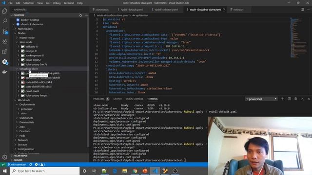Open the Explorer view in activity bar
Screen dimensions: 312x175
(x=4, y=11)
